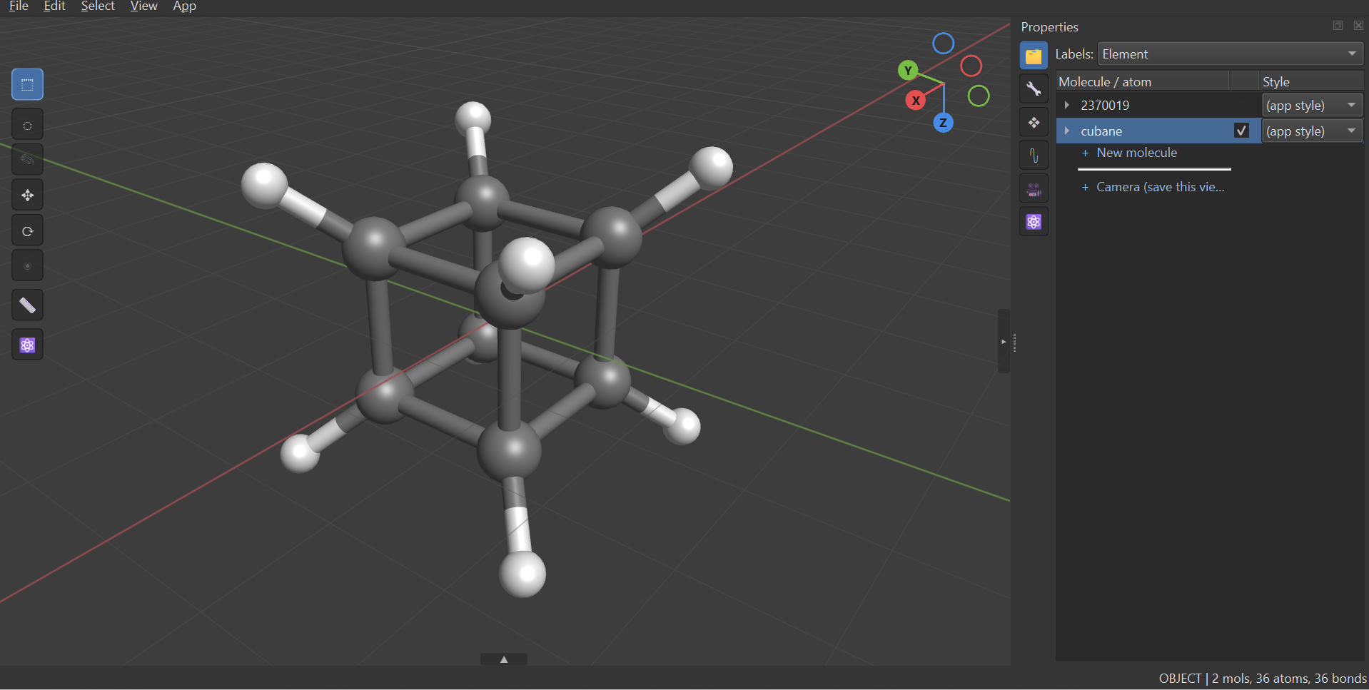Click the hollow red gizmo circle
The width and height of the screenshot is (1369, 690).
[971, 66]
